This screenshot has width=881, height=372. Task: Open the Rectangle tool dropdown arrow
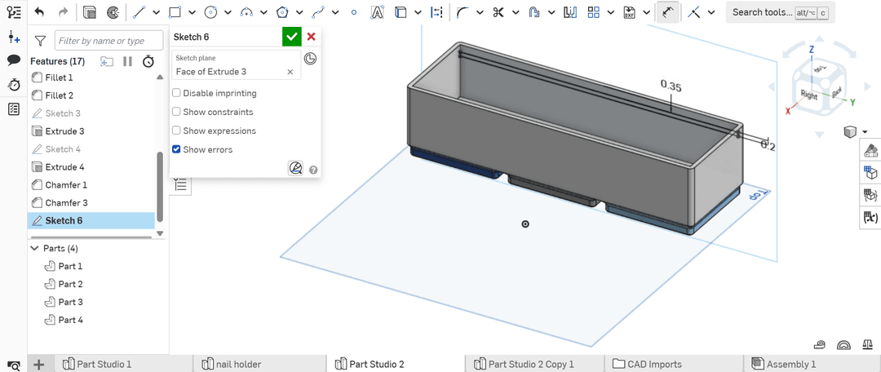coord(193,12)
